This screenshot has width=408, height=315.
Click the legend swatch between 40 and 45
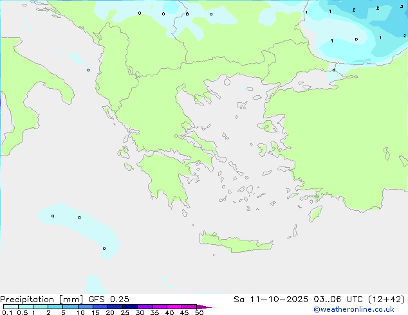click(174, 307)
